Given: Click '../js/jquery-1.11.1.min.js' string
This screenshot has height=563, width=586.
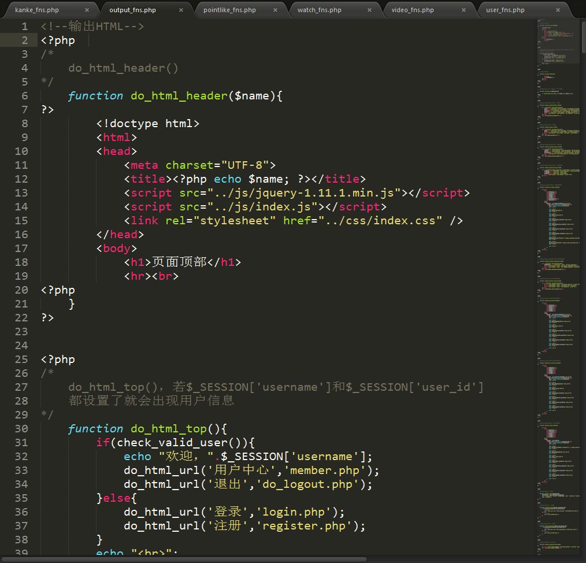Looking at the screenshot, I should coord(304,193).
